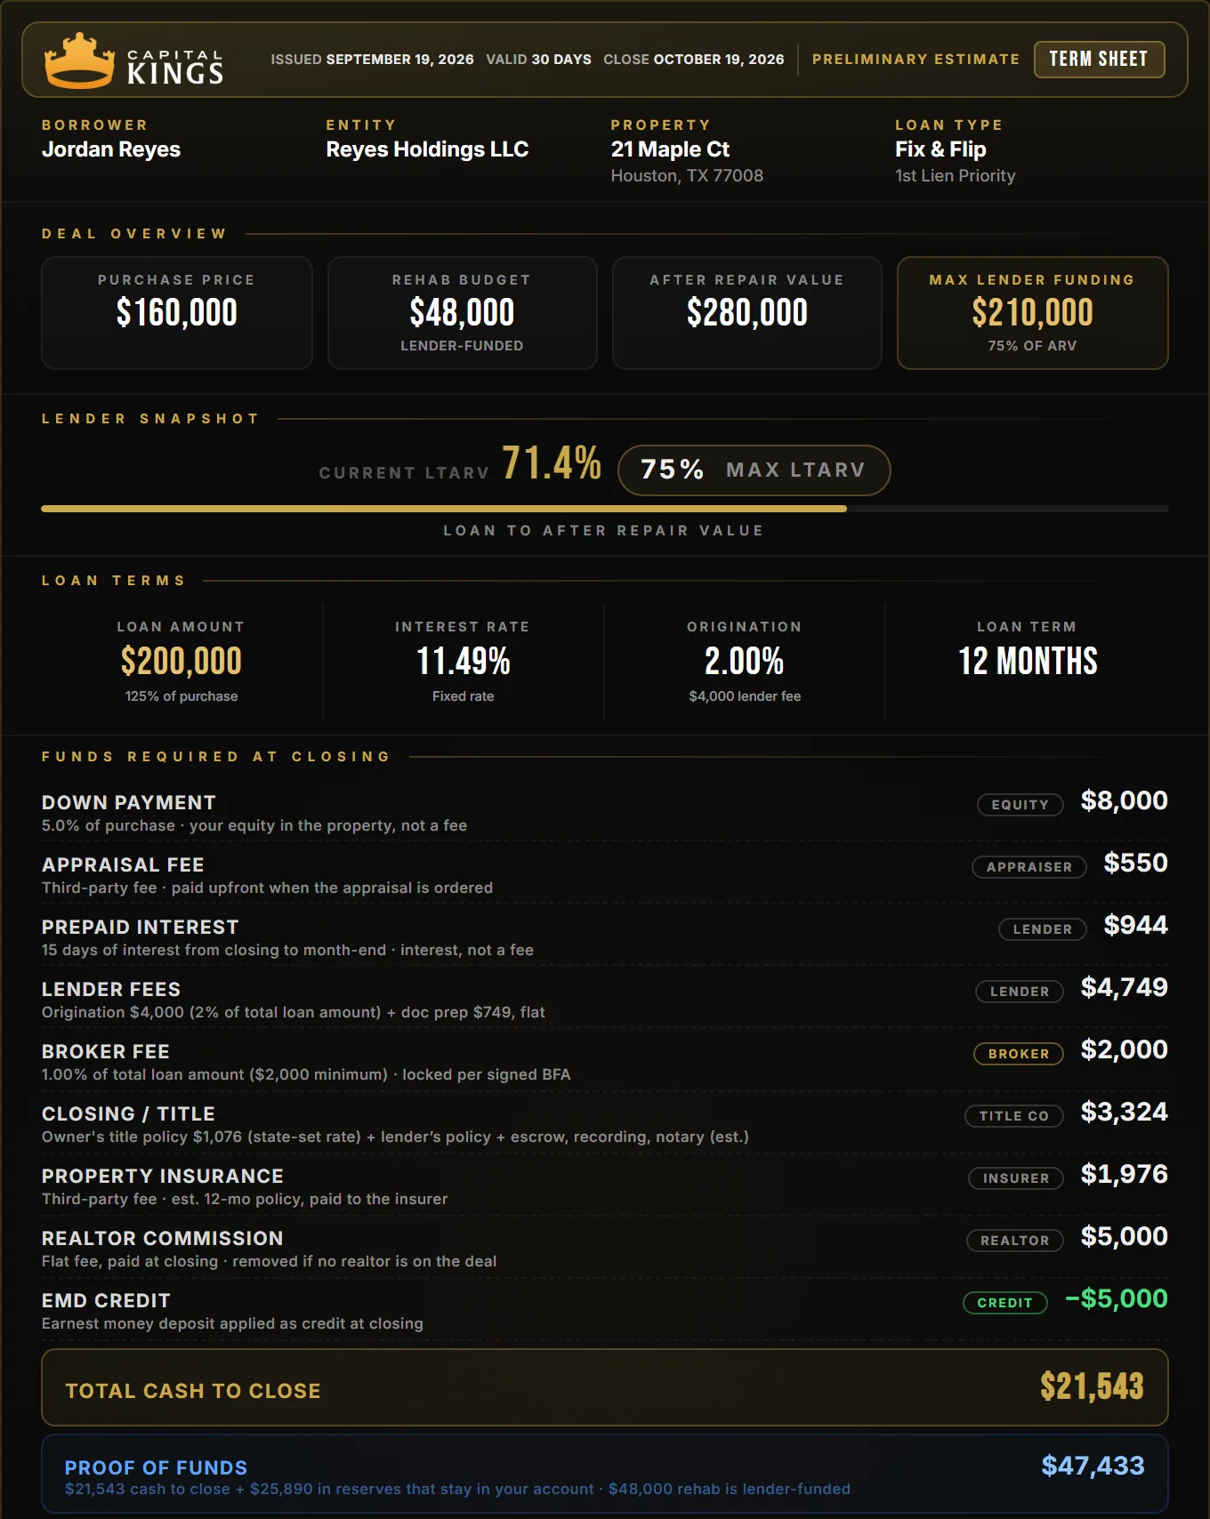Click the CLOSING / TITLE row title
Viewport: 1210px width, 1519px height.
[x=128, y=1114]
